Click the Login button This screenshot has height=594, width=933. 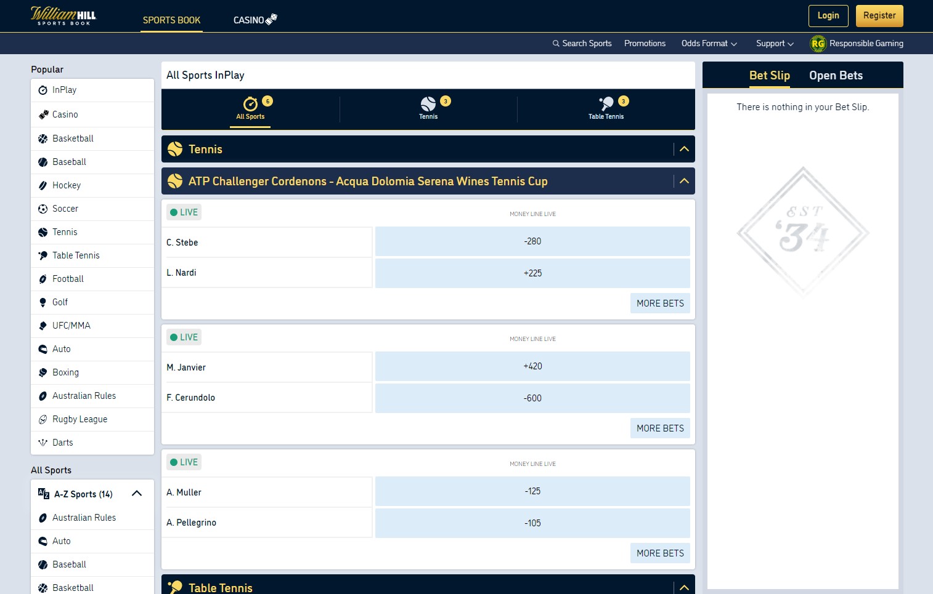[828, 16]
